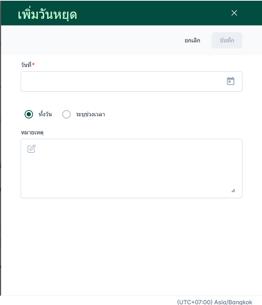Click the เพิ่มวันหยุด dialog title
This screenshot has width=262, height=305.
[47, 14]
